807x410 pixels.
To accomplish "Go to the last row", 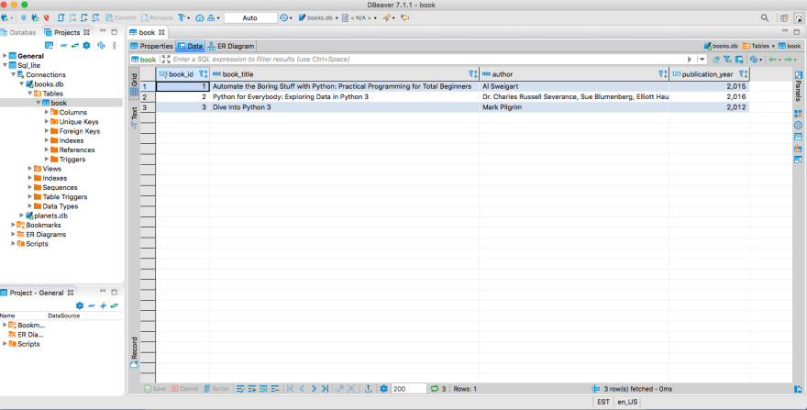I will coord(325,389).
